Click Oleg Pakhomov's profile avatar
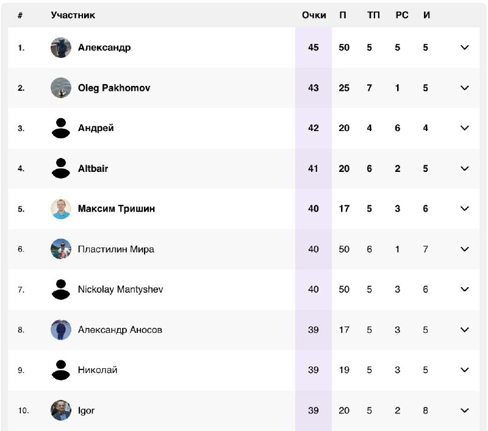This screenshot has width=488, height=431. click(x=61, y=88)
